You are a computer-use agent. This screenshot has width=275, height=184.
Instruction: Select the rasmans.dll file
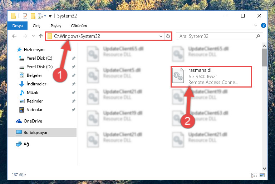point(211,76)
